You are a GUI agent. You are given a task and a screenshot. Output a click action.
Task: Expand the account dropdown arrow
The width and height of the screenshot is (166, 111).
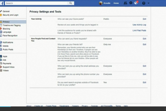(x=148, y=3)
